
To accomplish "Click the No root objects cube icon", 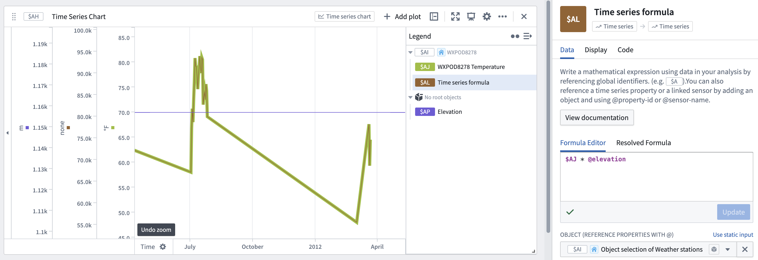I will tap(419, 97).
